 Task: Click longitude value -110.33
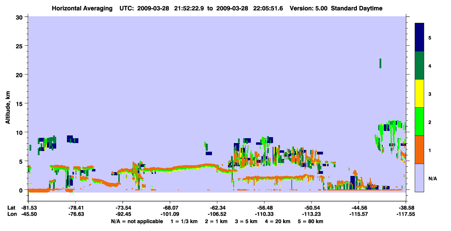click(x=264, y=214)
